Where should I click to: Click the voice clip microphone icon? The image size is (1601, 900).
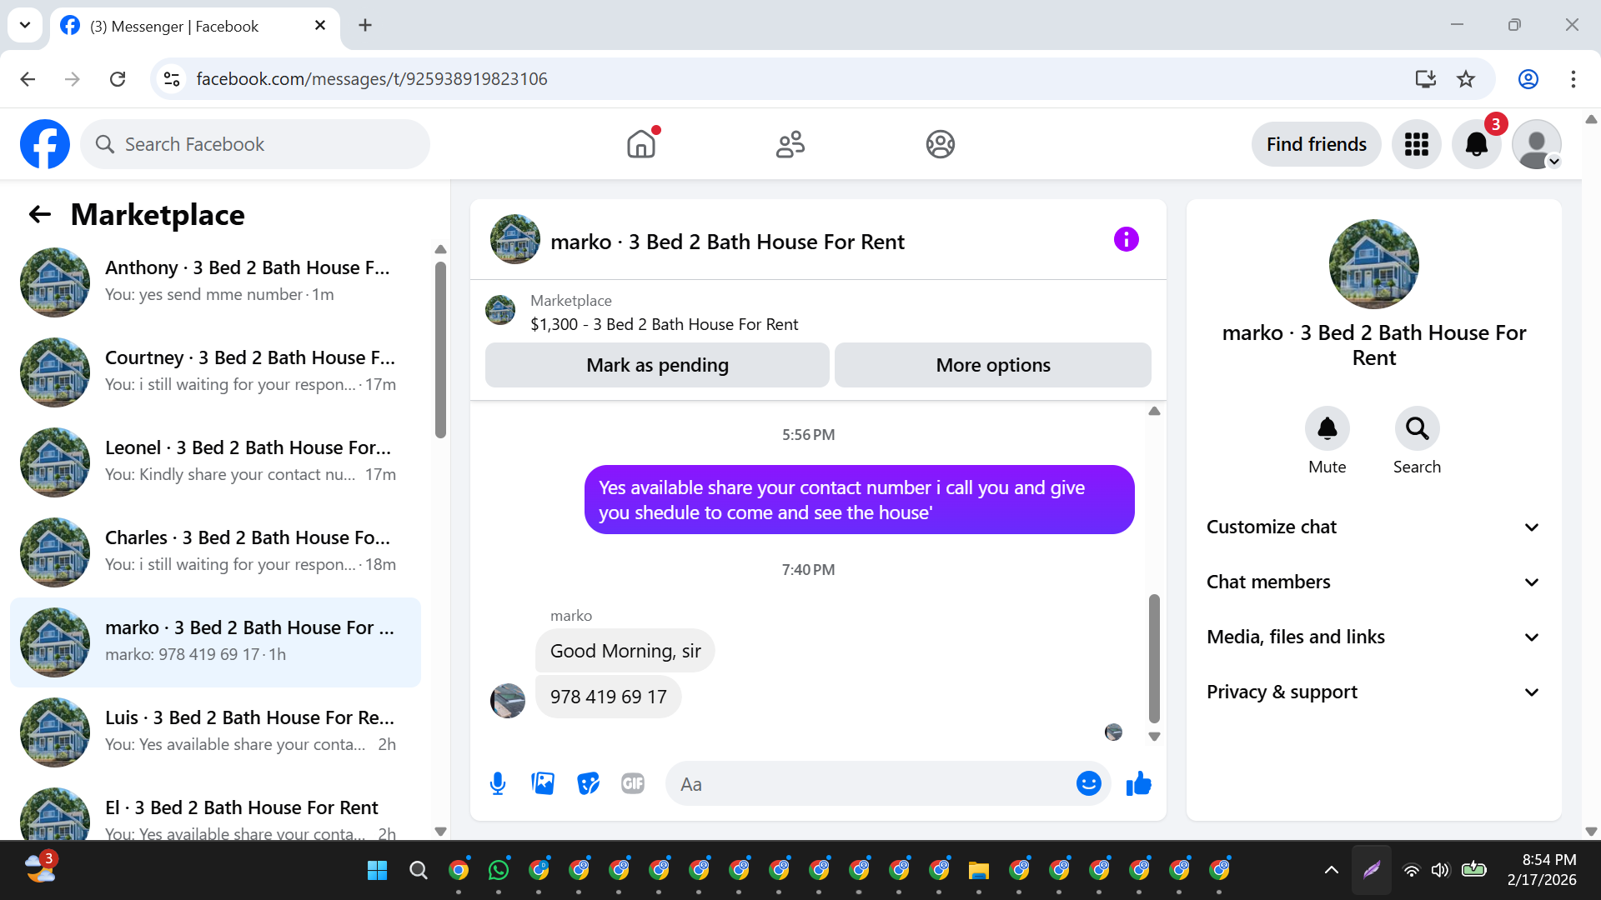[x=498, y=783]
